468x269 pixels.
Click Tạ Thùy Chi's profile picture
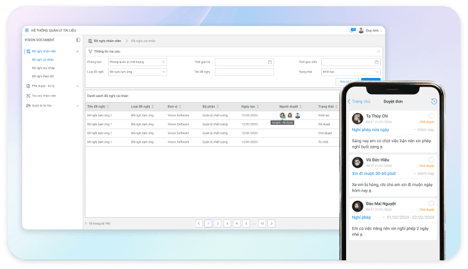pyautogui.click(x=357, y=119)
